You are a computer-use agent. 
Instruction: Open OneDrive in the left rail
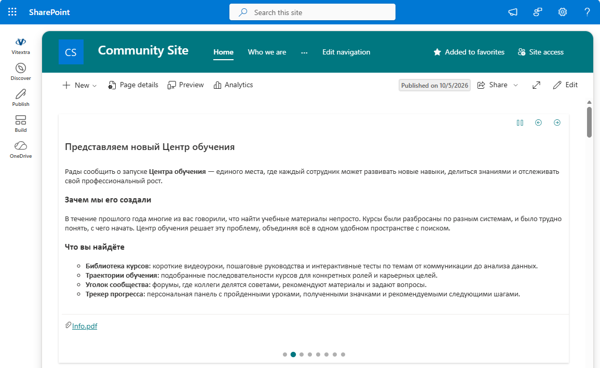21,150
